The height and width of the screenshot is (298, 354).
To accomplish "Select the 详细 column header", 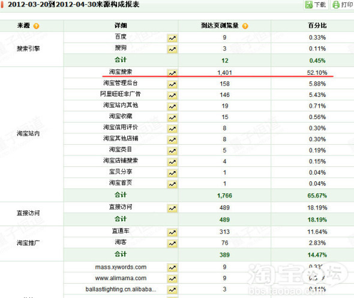I will click(121, 26).
